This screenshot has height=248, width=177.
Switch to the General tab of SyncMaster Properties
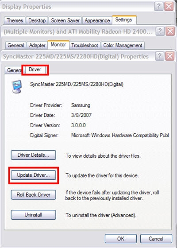click(x=14, y=70)
